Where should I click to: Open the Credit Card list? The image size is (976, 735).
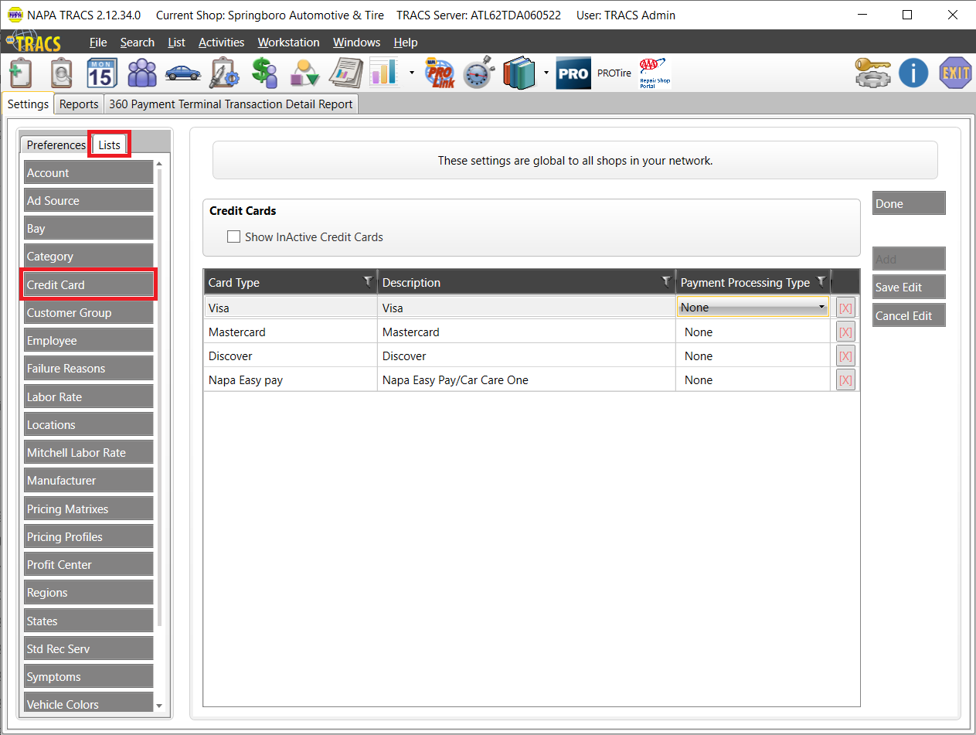pyautogui.click(x=89, y=284)
